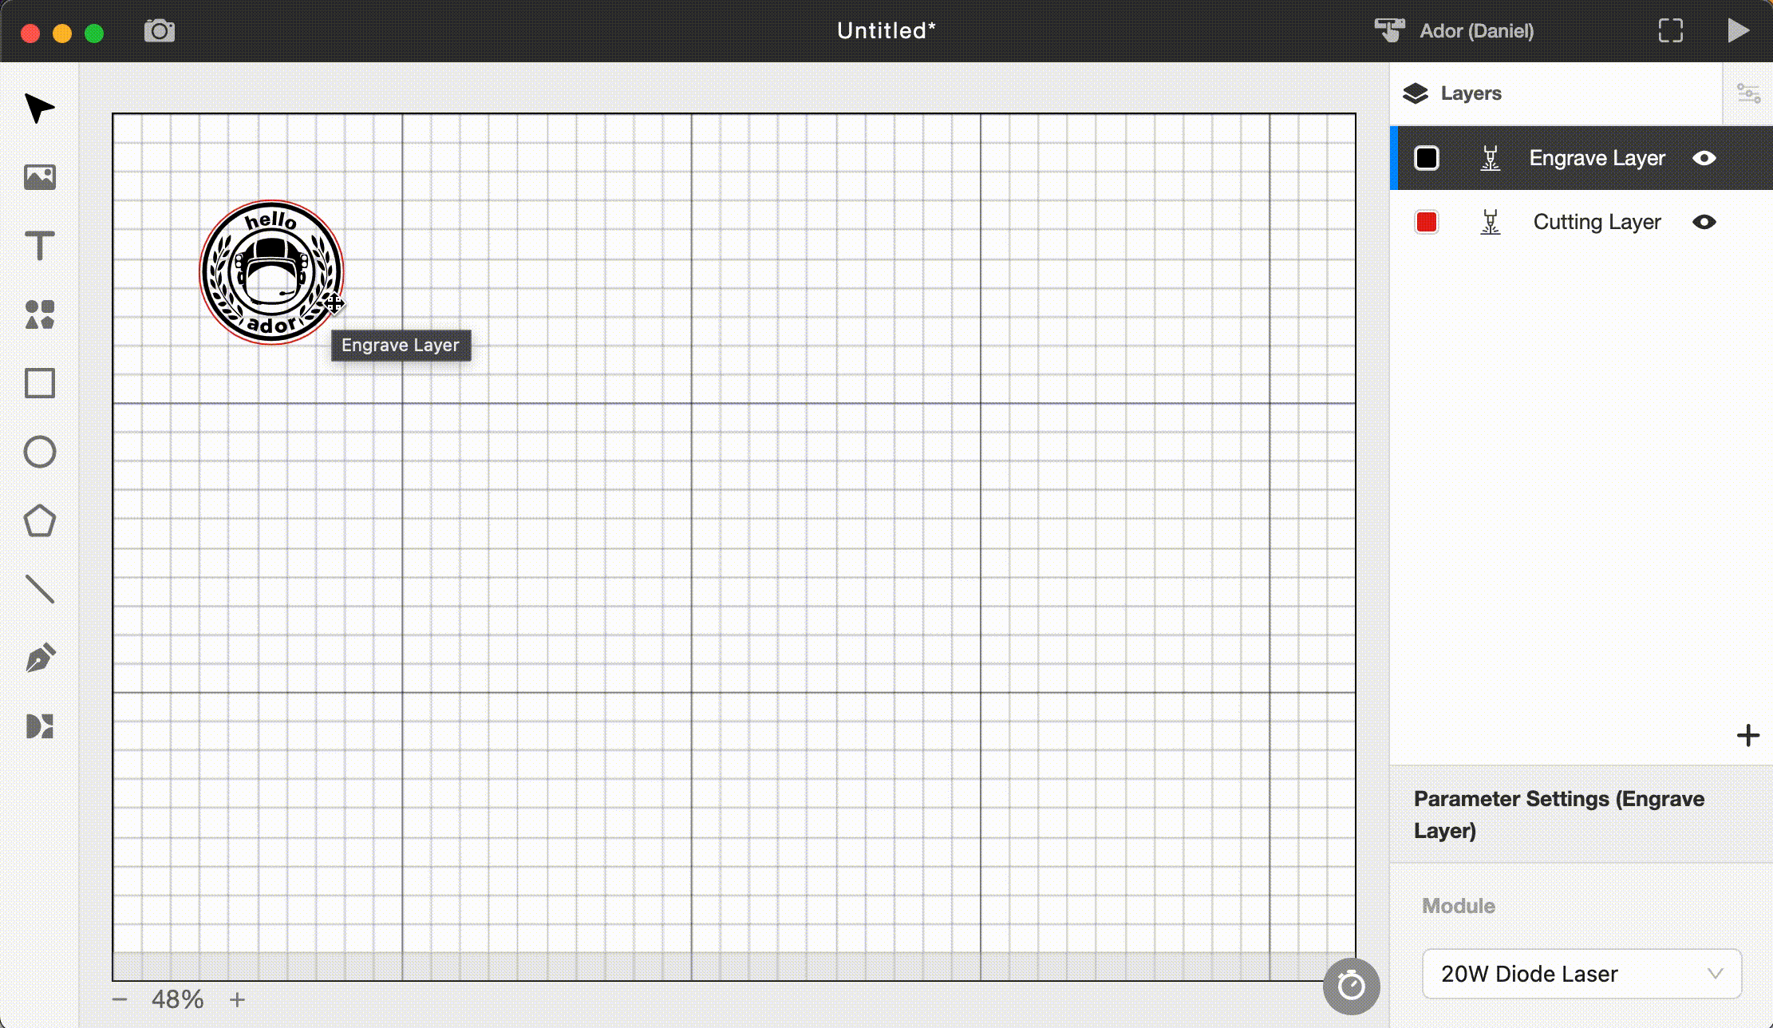Click the machine select icon
1773x1028 pixels.
(x=1389, y=30)
